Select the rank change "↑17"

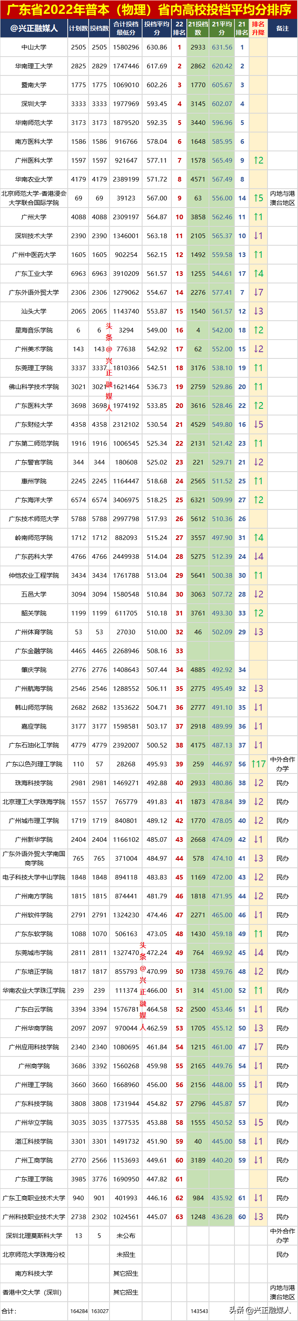point(258,765)
